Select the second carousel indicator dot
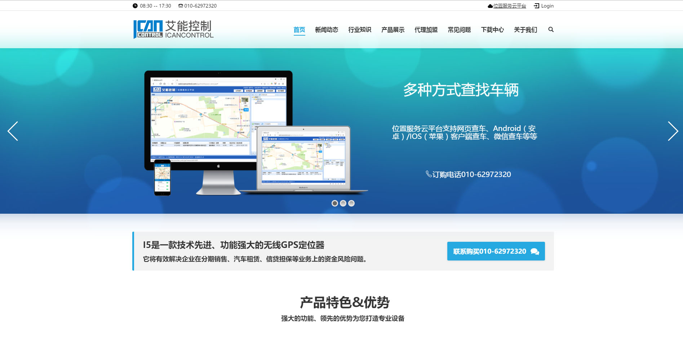The height and width of the screenshot is (340, 683). pos(343,203)
